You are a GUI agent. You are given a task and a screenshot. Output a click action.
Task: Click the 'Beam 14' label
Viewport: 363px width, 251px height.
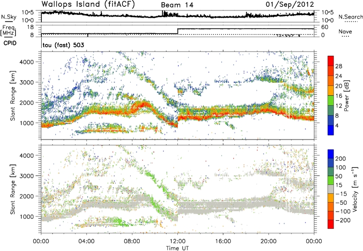point(177,5)
